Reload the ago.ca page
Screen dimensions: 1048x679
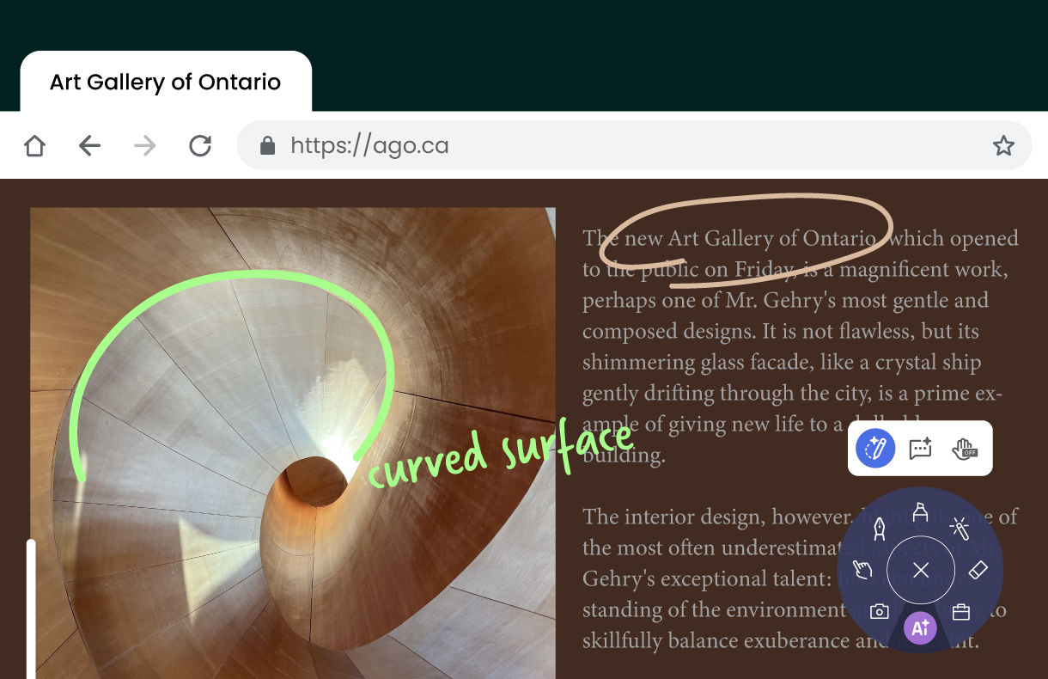[x=199, y=145]
